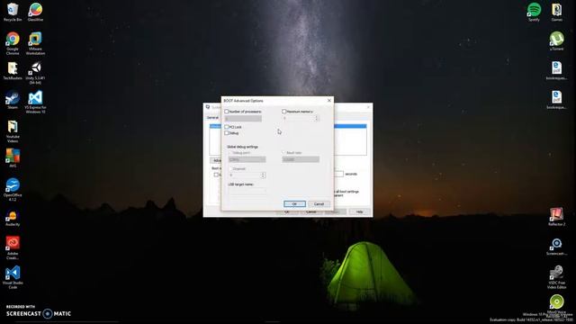Launch Visual Studio Code shortcut

click(x=13, y=277)
